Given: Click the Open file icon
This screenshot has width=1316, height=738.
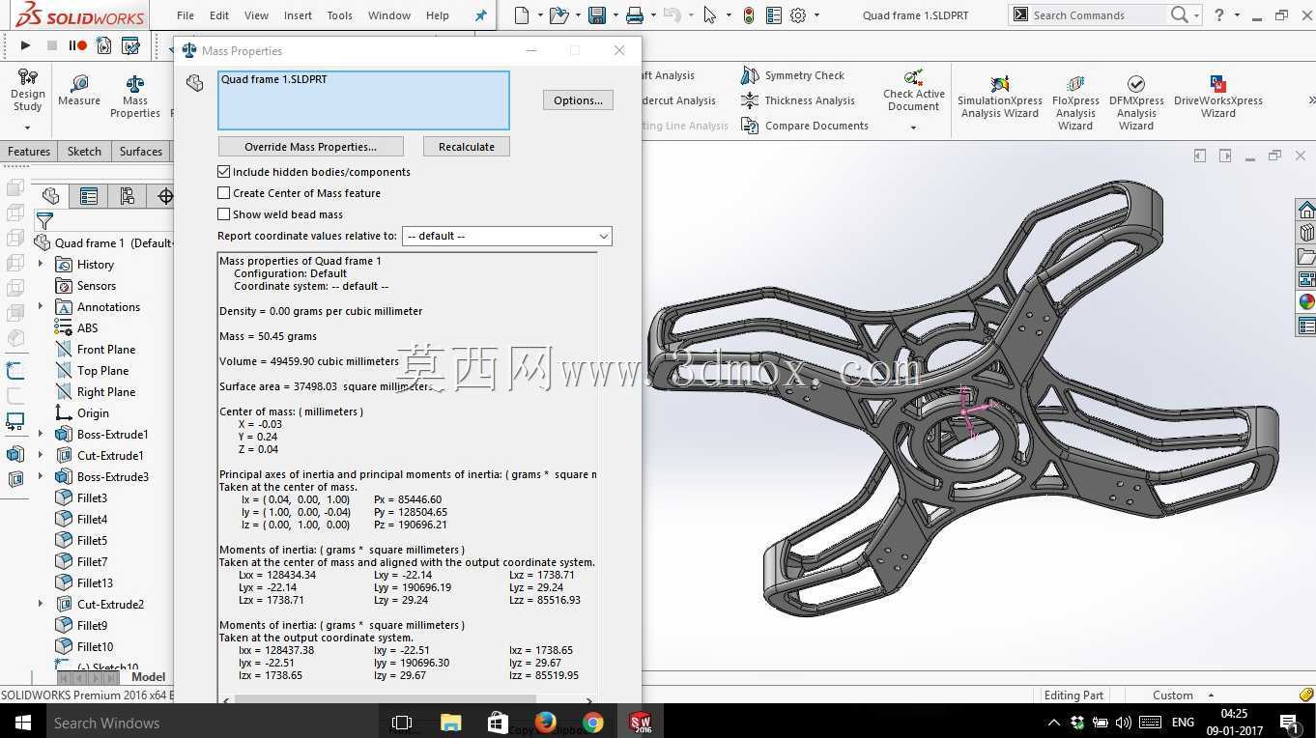Looking at the screenshot, I should coord(558,15).
